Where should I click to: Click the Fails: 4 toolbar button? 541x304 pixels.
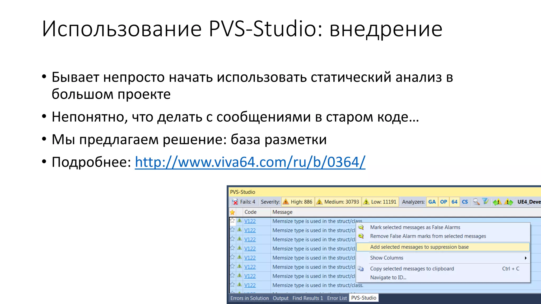pyautogui.click(x=244, y=202)
